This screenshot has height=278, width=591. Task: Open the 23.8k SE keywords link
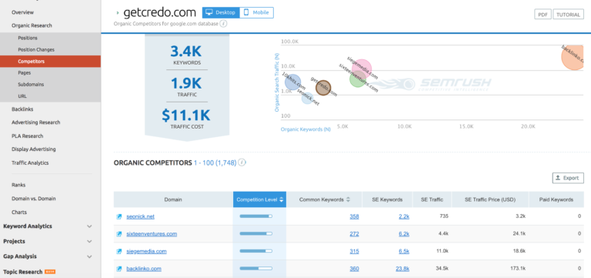pyautogui.click(x=402, y=269)
